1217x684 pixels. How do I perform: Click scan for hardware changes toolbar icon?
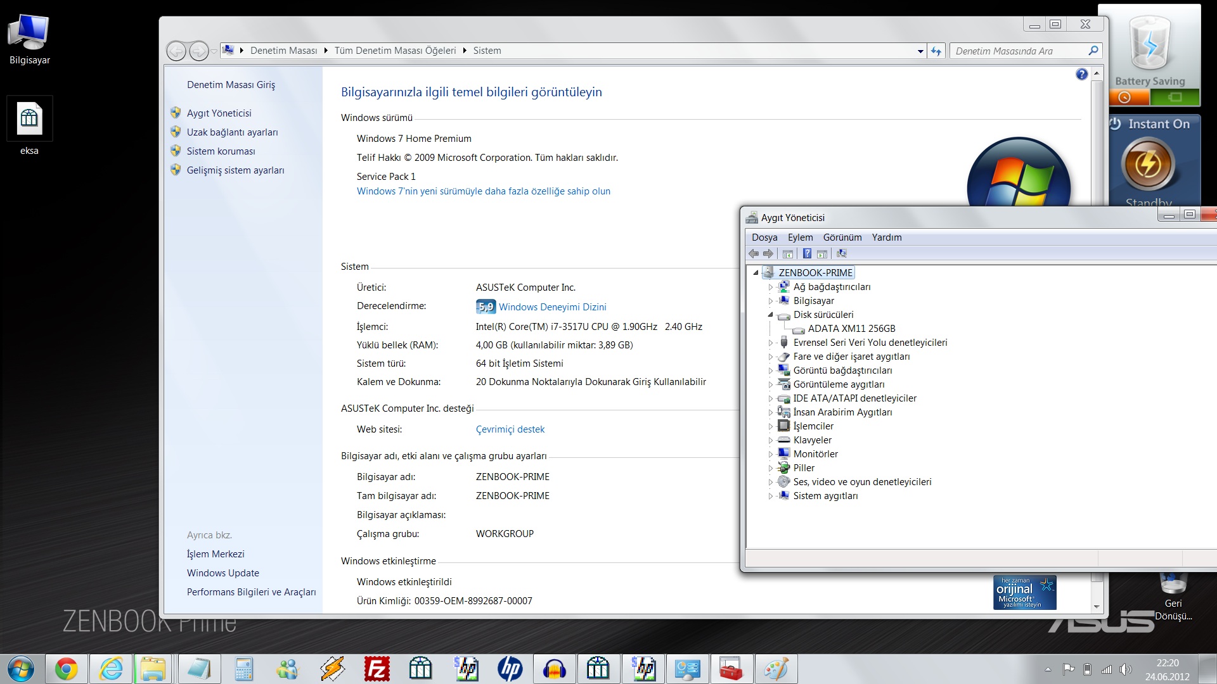(842, 254)
